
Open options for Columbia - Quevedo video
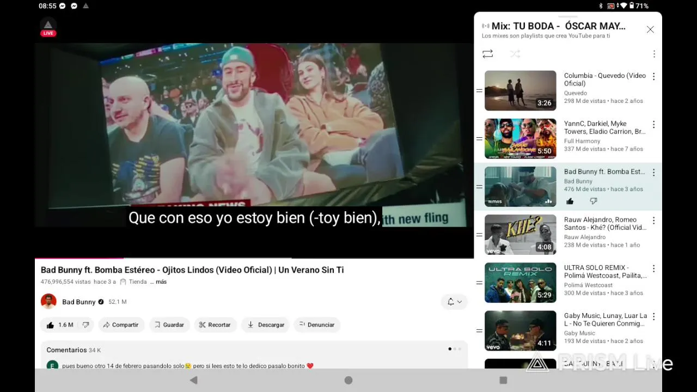tap(654, 77)
